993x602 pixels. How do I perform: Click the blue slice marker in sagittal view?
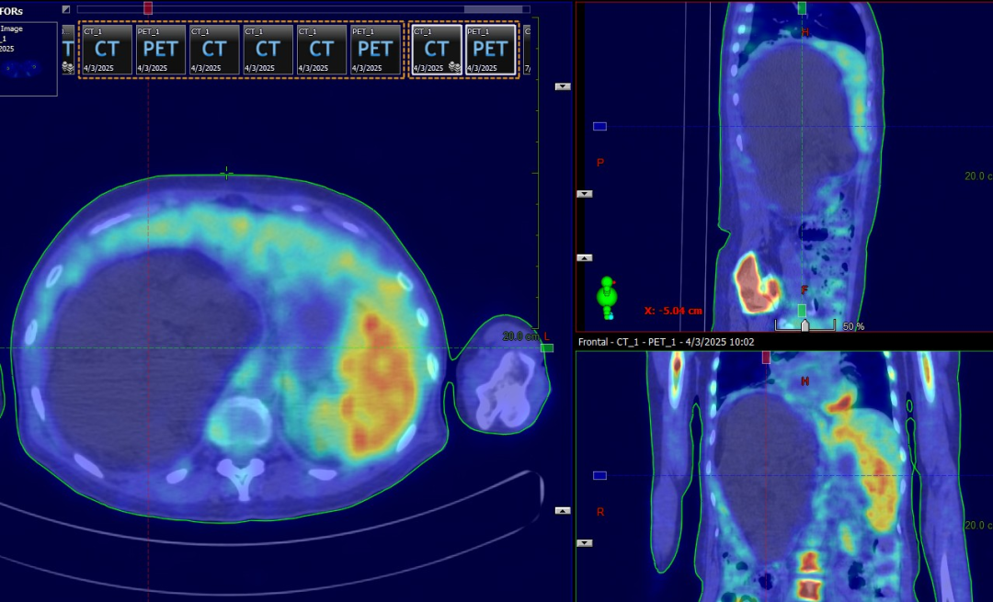tap(599, 126)
